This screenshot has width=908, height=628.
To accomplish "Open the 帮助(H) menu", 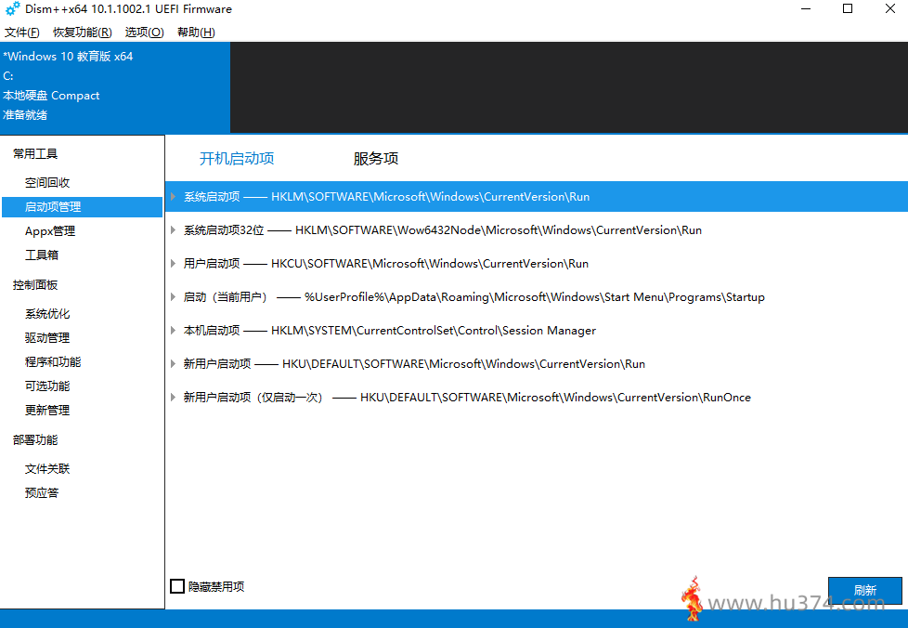I will [x=196, y=33].
